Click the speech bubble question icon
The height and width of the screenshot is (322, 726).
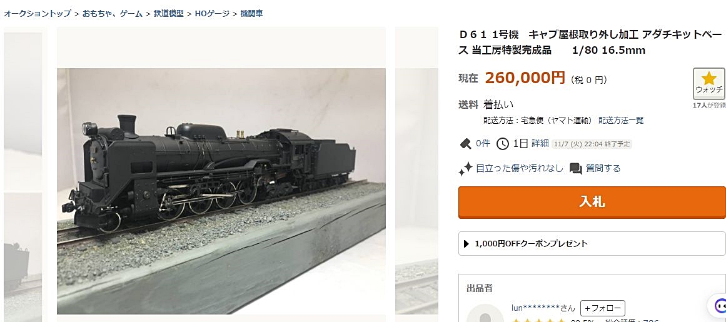pos(576,169)
